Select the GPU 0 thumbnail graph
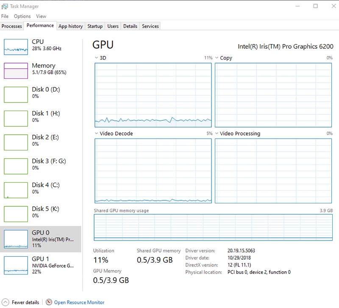Viewport: 339px width, 308px height. tap(16, 239)
